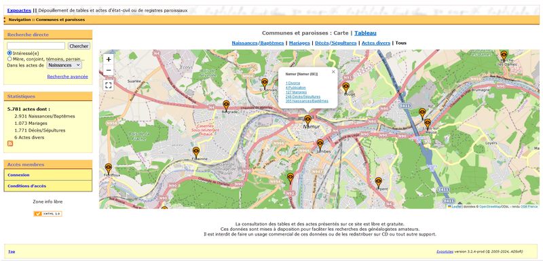Filter by Naissances/Baptêmes
The image size is (543, 262).
pyautogui.click(x=258, y=43)
